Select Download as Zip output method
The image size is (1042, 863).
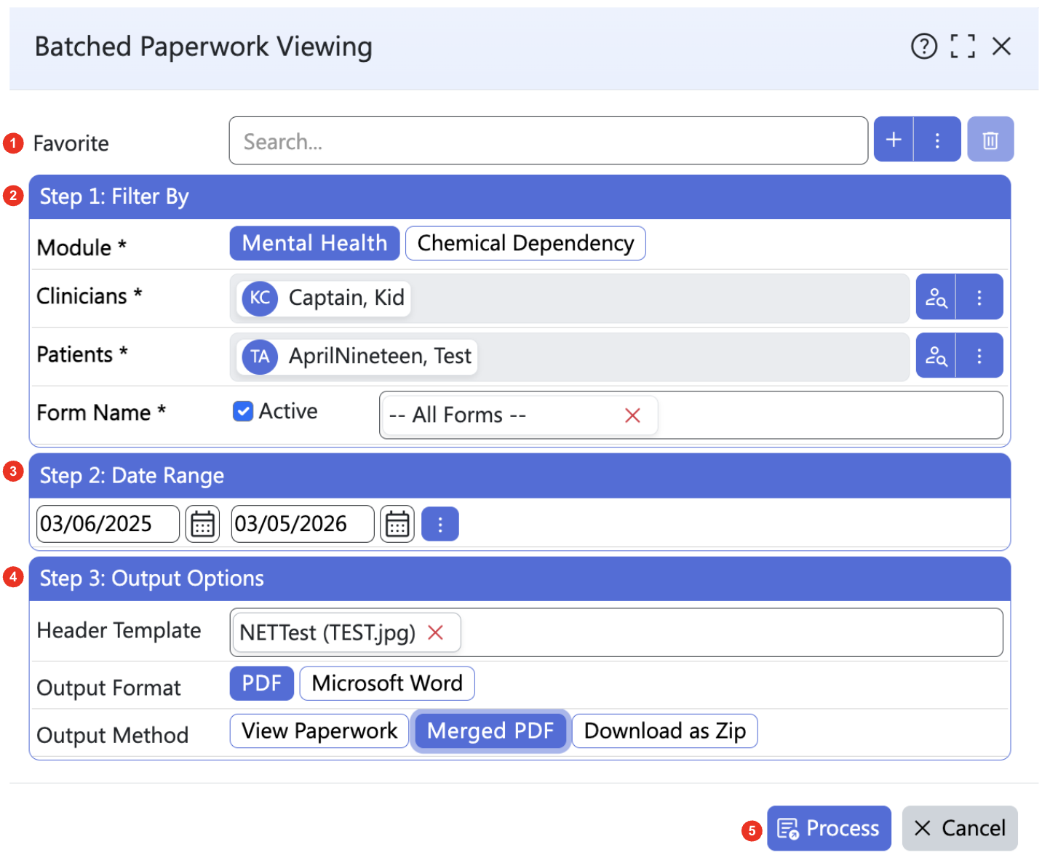click(x=665, y=731)
